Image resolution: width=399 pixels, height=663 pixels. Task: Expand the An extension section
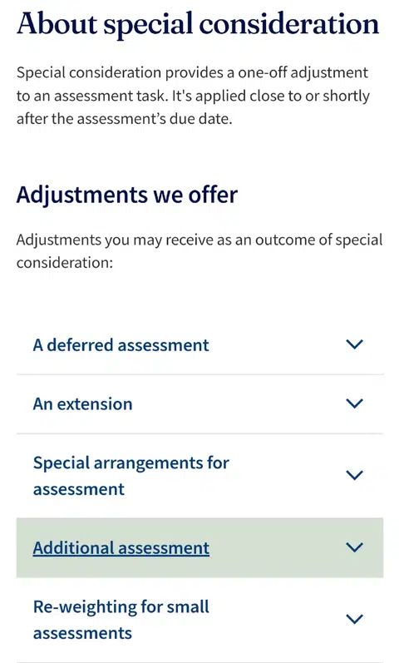[199, 404]
